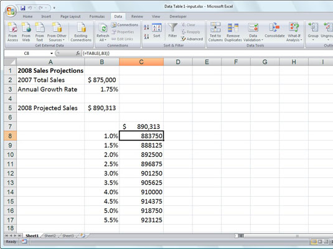
Task: Click the insert function fx button
Action: click(78, 54)
